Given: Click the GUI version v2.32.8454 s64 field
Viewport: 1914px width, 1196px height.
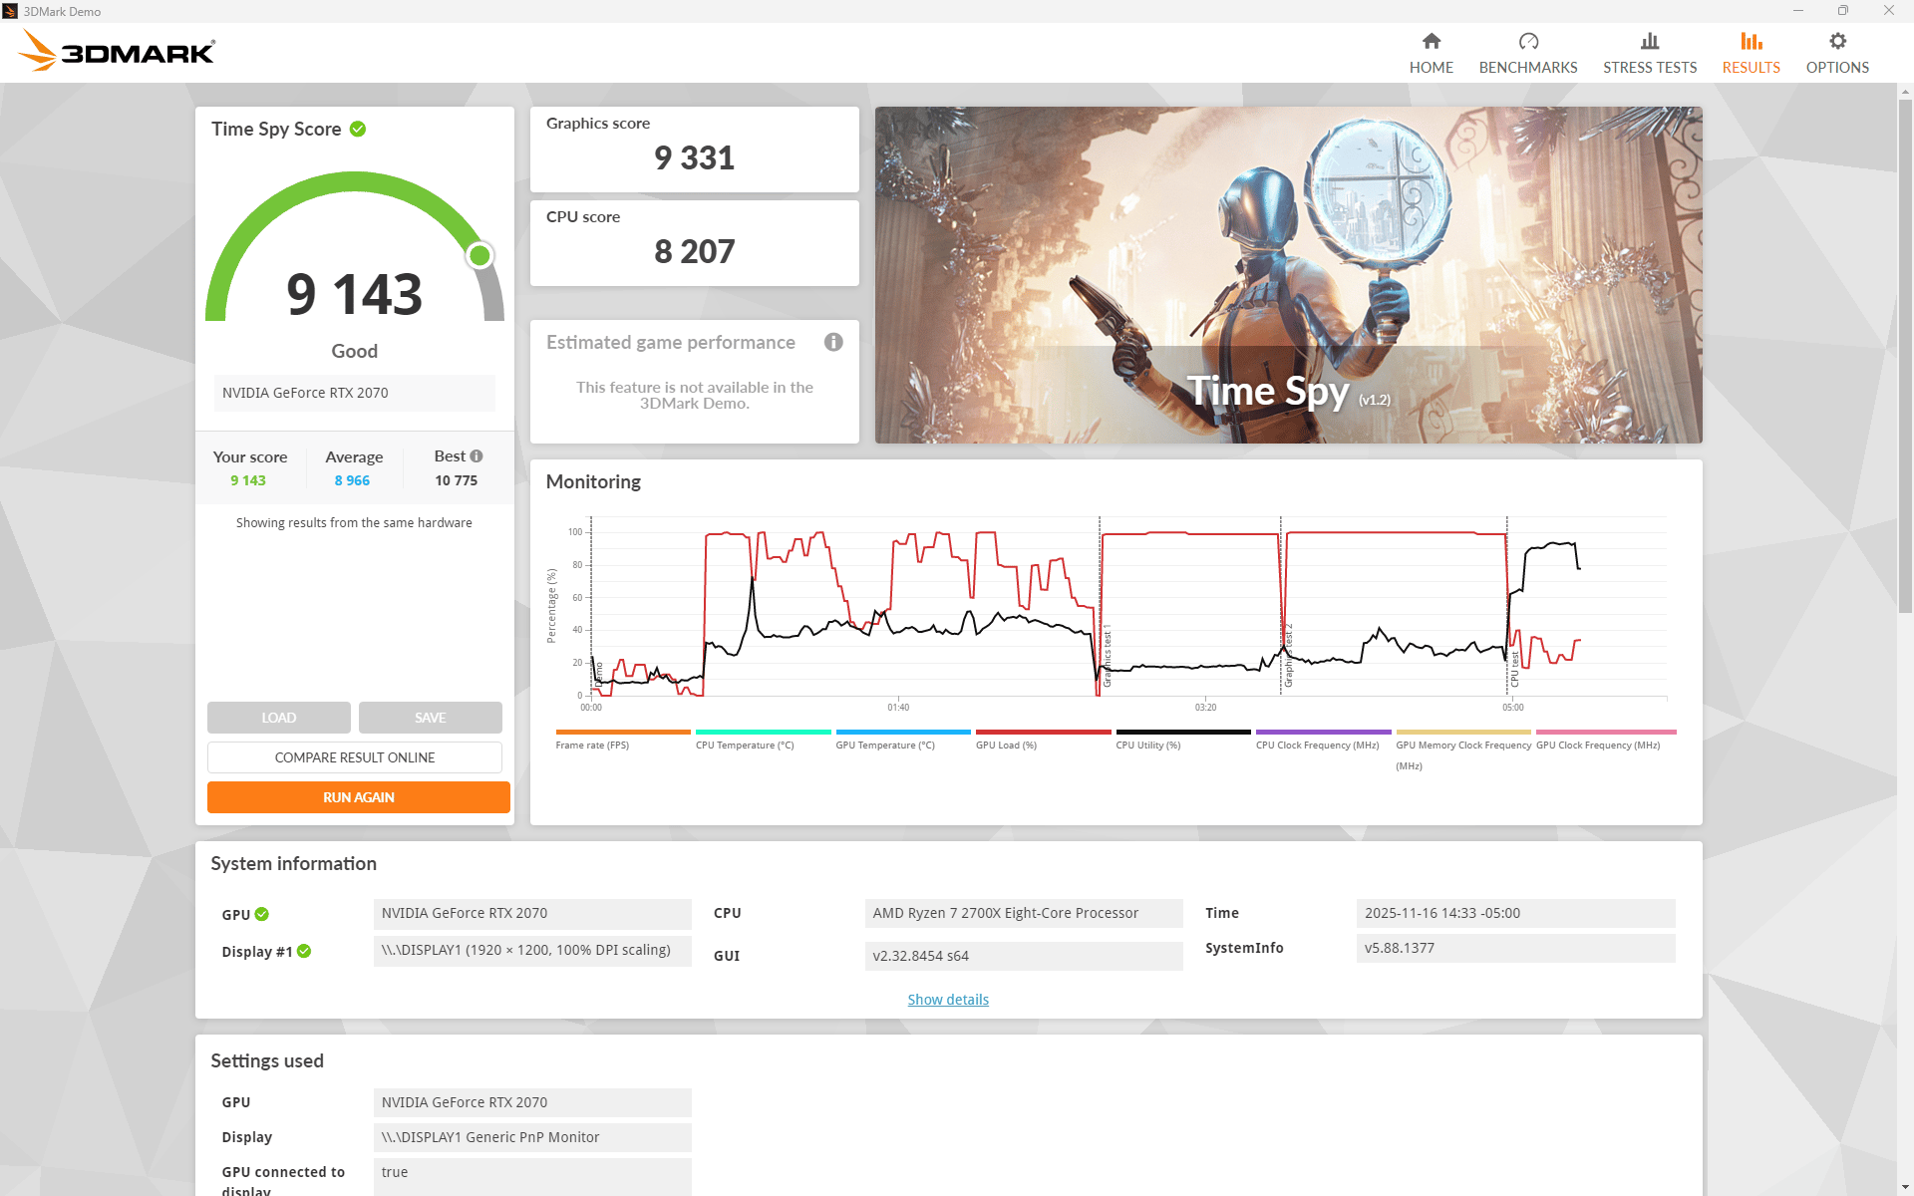Looking at the screenshot, I should pos(1024,956).
